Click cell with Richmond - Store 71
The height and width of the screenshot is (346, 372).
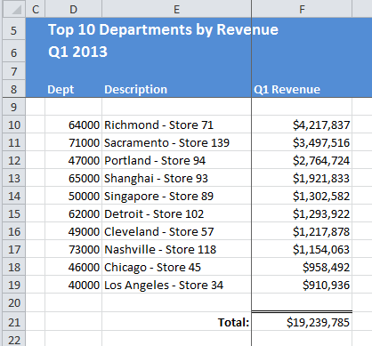pos(176,125)
